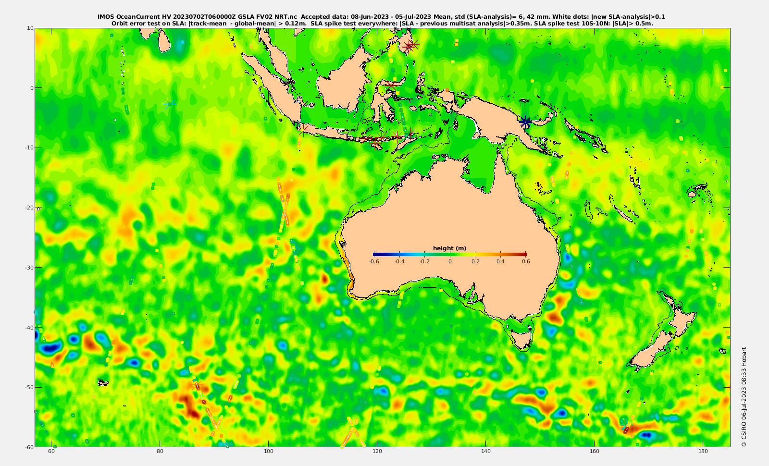
Task: Click the latitude axis label '-40'
Action: [29, 327]
